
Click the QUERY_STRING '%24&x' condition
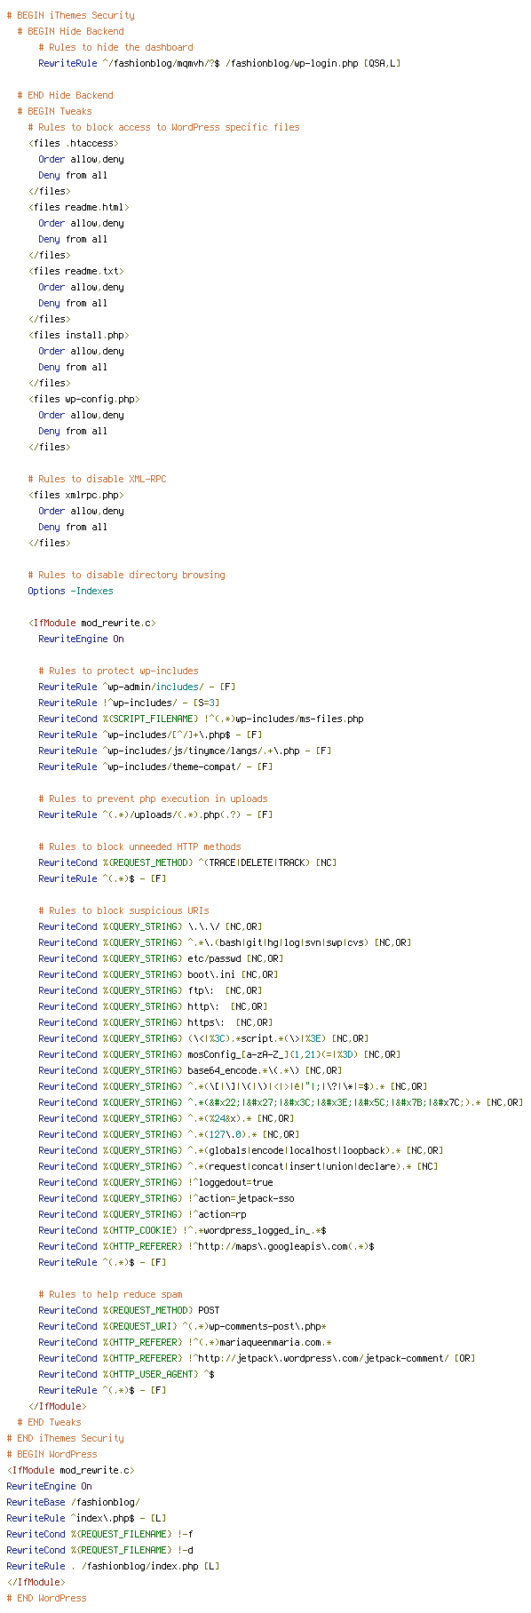tap(166, 1118)
